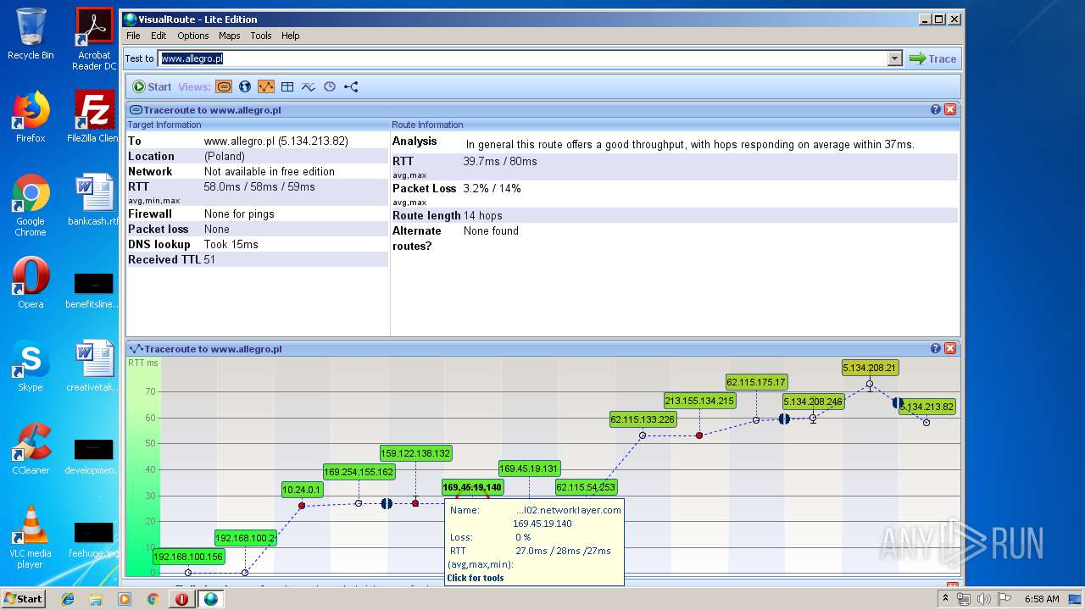1085x610 pixels.
Task: Click hop label 192.168.100.156
Action: point(188,557)
